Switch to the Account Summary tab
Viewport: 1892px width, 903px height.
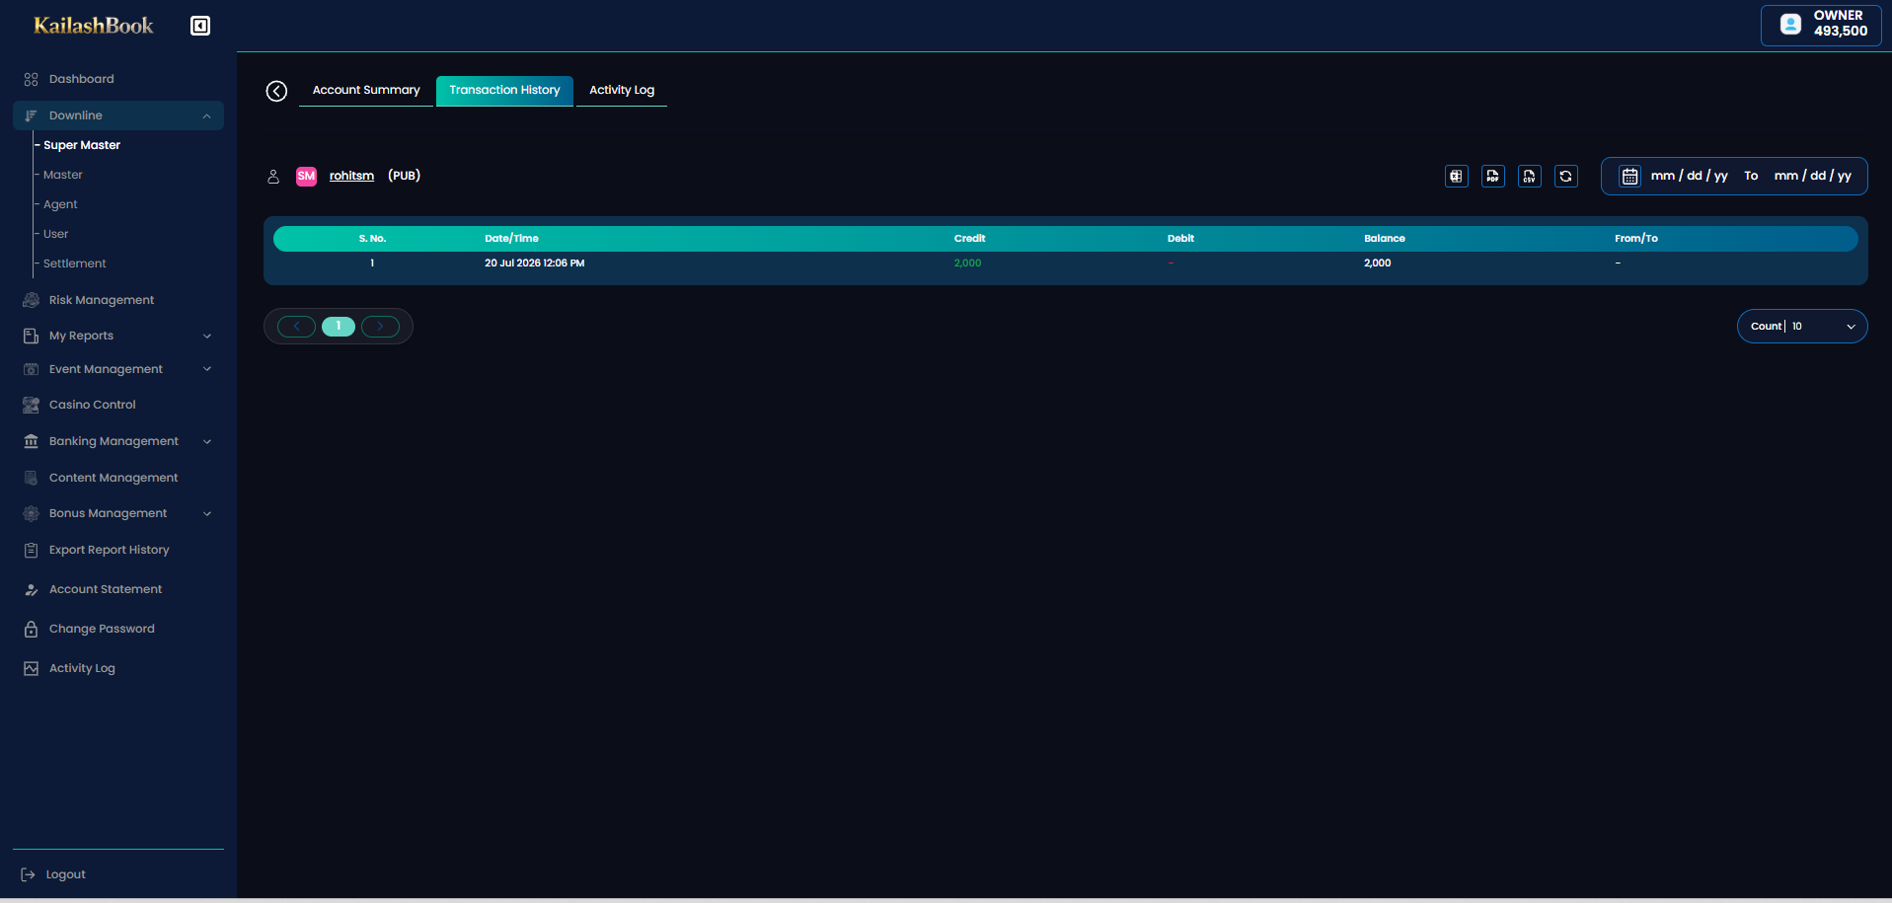pyautogui.click(x=366, y=91)
